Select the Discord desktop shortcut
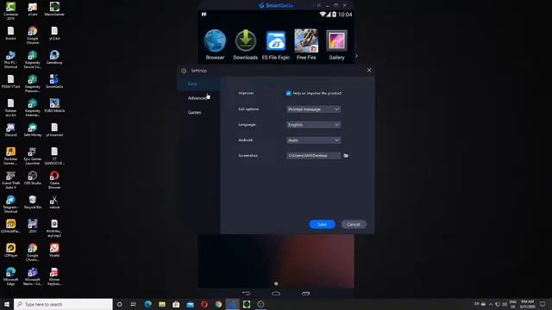The image size is (552, 310). click(x=11, y=130)
